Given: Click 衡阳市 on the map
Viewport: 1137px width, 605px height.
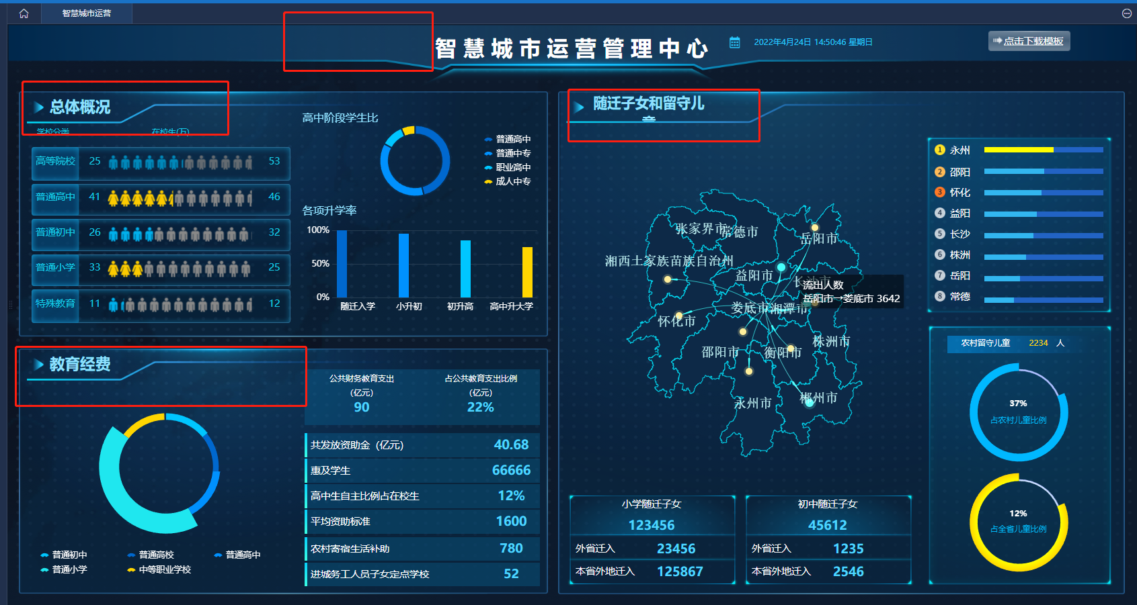Looking at the screenshot, I should coord(783,353).
